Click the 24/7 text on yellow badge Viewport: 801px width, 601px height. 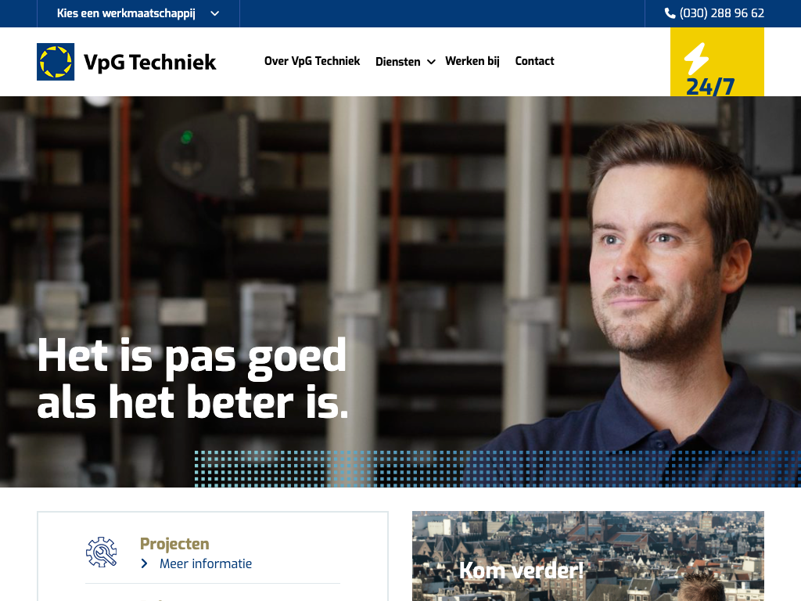pos(710,87)
